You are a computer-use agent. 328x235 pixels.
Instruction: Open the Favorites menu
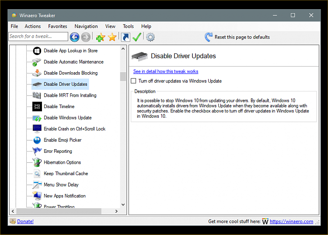click(x=58, y=26)
